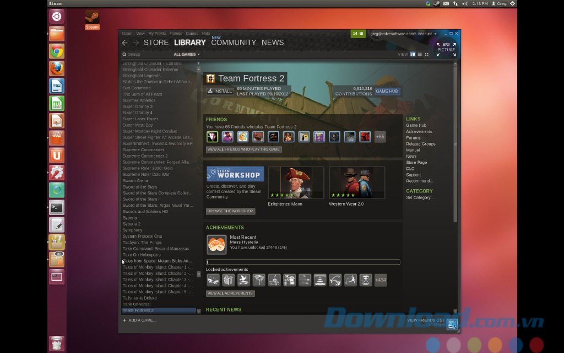Switch library to detail list view

click(412, 54)
